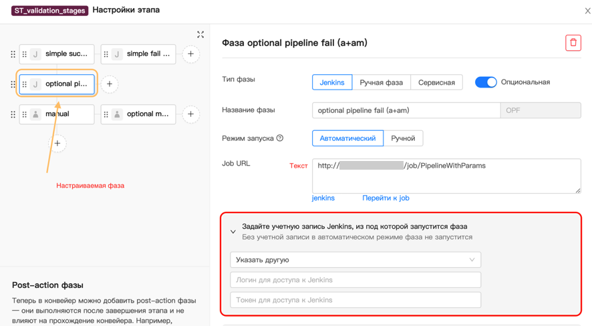Click the expand fullscreen arrows icon
The image size is (592, 326).
(x=200, y=35)
